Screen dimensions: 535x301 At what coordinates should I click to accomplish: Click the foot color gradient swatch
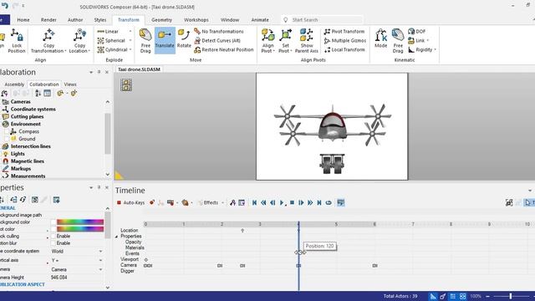pyautogui.click(x=80, y=229)
